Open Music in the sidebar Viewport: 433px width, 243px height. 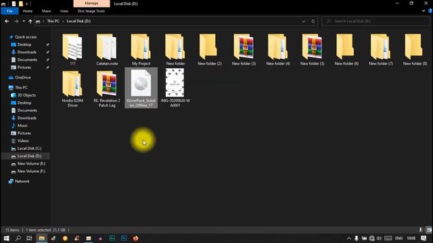click(22, 126)
